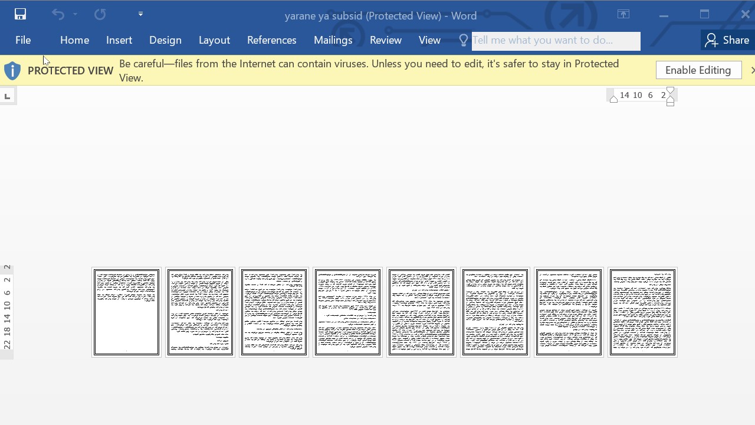755x425 pixels.
Task: Maximize the Word window
Action: pyautogui.click(x=704, y=14)
